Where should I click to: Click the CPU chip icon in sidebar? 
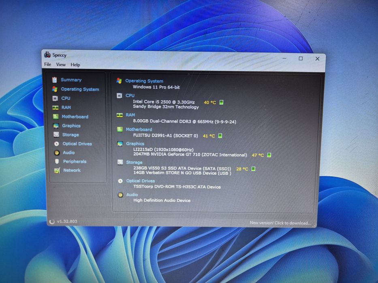[55, 98]
